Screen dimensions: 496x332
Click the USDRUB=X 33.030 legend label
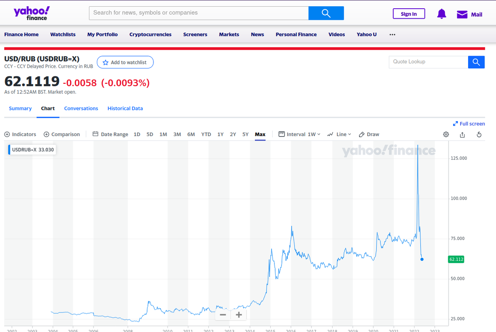click(x=32, y=150)
